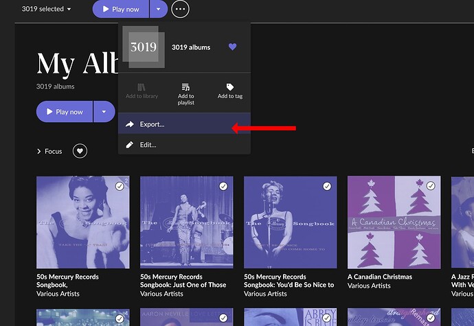Open dropdown arrow beside top Play now

click(158, 10)
